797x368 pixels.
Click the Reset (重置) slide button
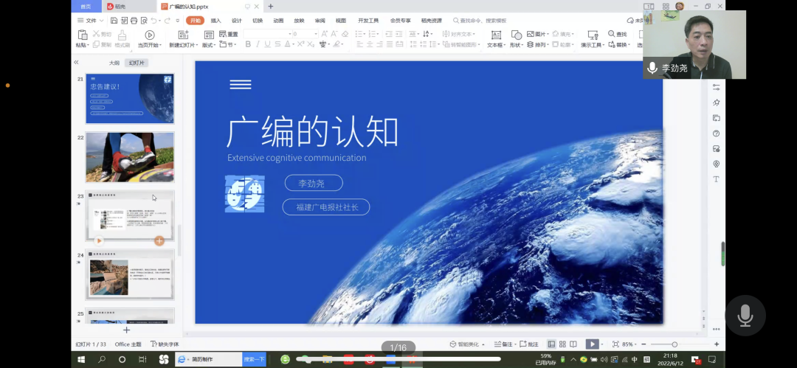tap(229, 34)
